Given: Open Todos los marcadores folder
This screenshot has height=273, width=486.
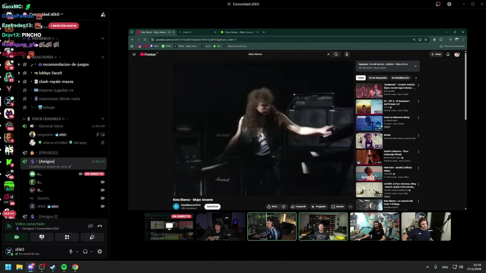Looking at the screenshot, I should click(x=452, y=46).
